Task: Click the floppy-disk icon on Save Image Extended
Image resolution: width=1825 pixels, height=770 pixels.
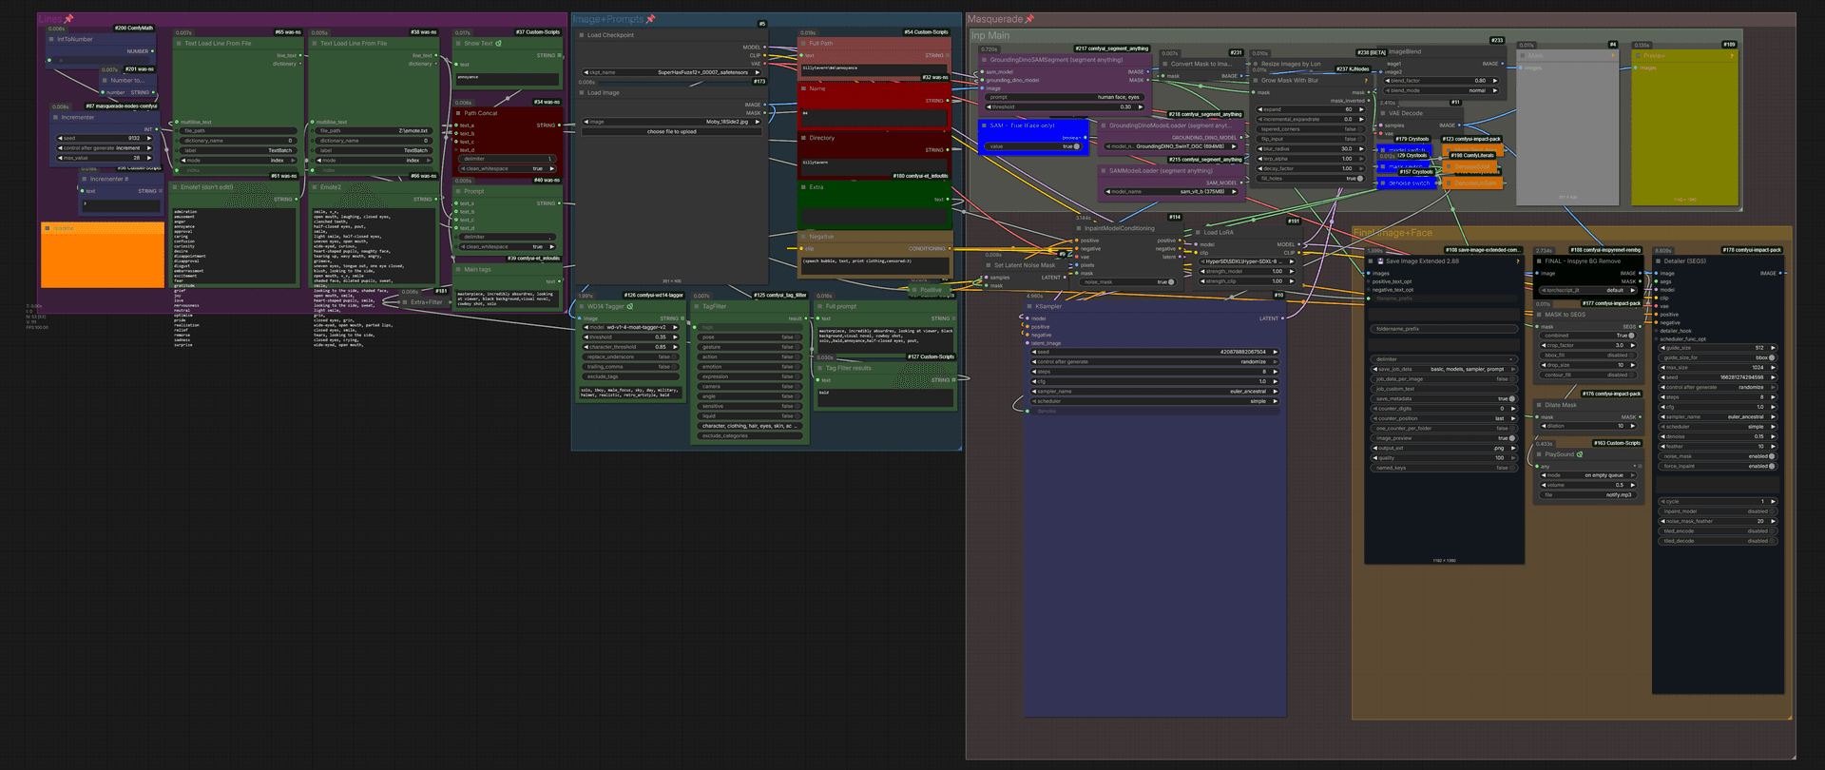Action: 1380,260
